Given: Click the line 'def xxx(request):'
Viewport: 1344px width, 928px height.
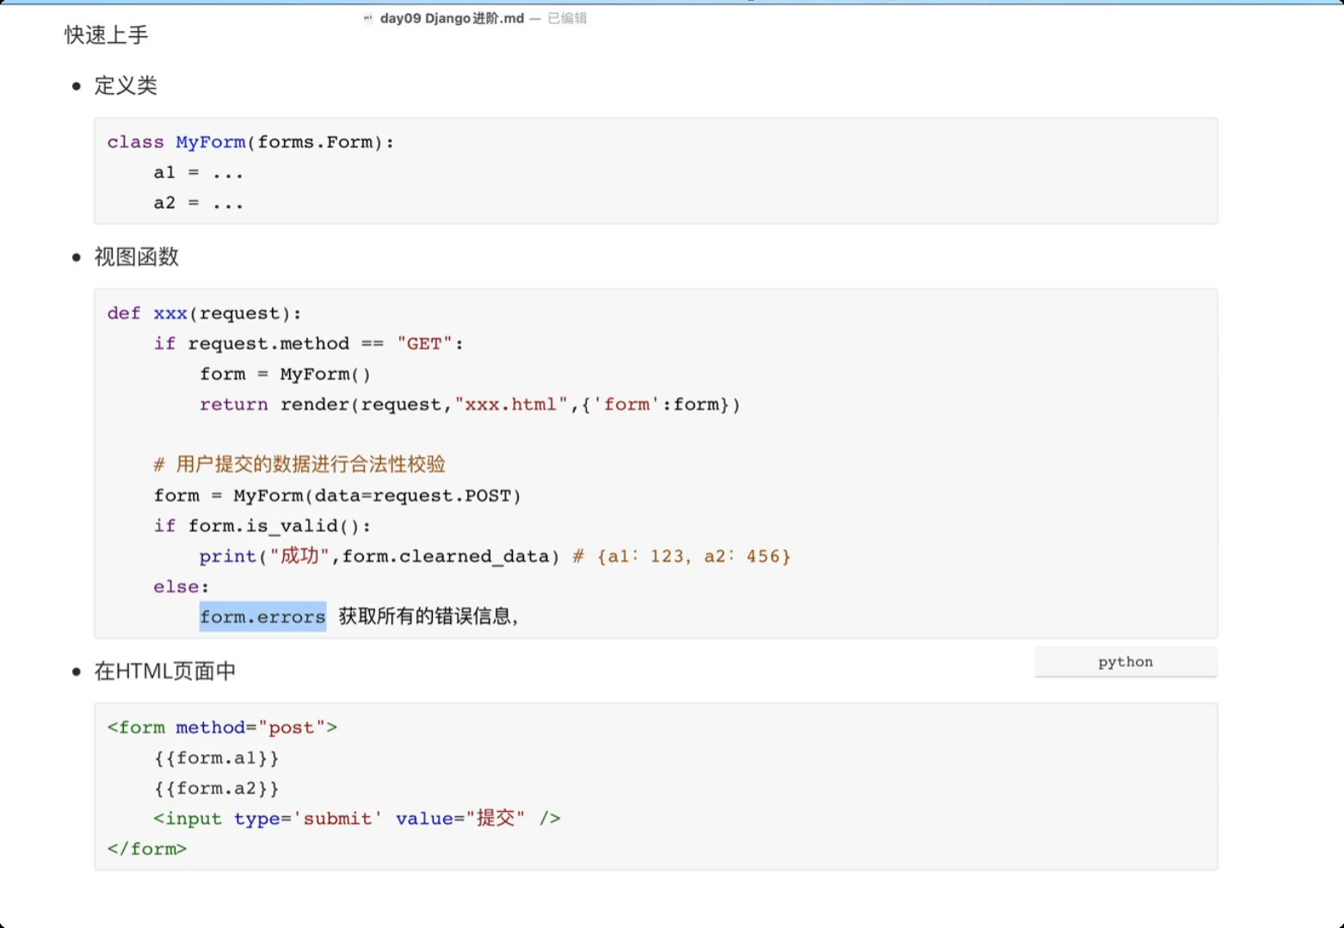Looking at the screenshot, I should (204, 313).
